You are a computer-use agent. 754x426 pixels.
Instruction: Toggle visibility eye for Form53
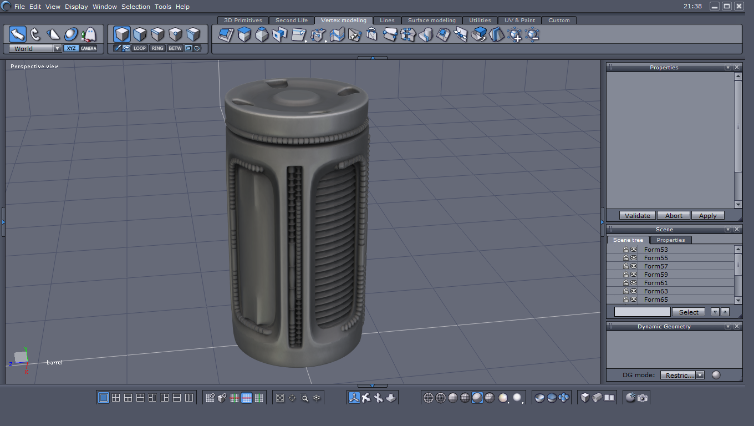tap(634, 250)
